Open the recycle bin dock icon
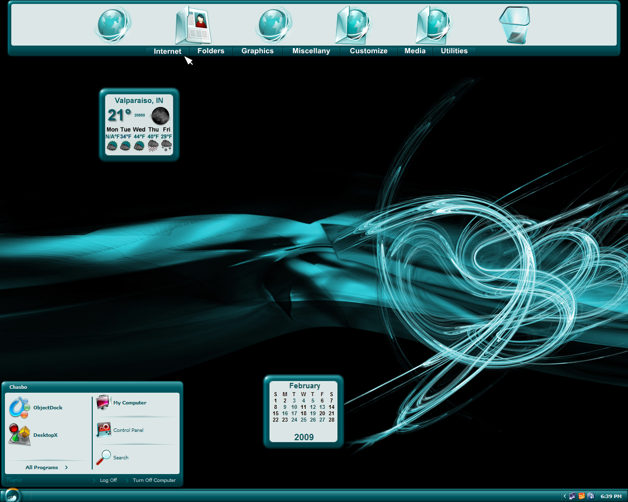 click(x=514, y=25)
